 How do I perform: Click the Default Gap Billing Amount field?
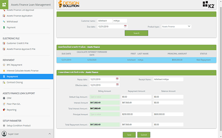pyautogui.click(x=104, y=97)
